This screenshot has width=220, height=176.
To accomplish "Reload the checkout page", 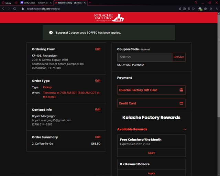I will [x=14, y=9].
